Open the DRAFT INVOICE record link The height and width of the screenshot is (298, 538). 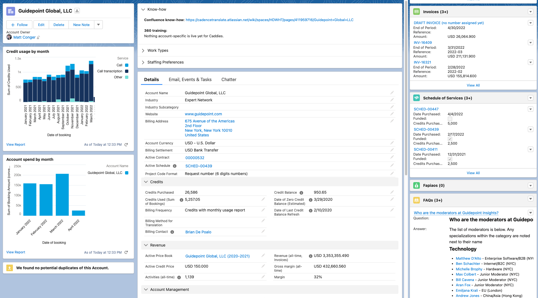click(449, 23)
